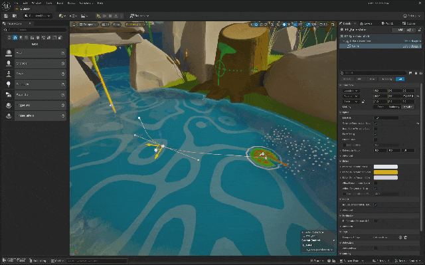The width and height of the screenshot is (425, 265).
Task: Set Mobility to Movable
Action: [x=408, y=107]
